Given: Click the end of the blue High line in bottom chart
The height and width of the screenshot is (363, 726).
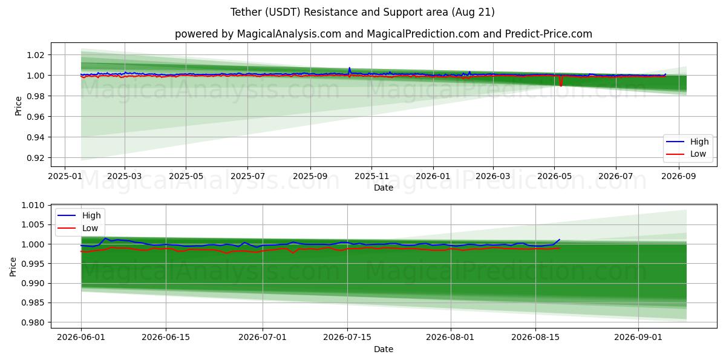Looking at the screenshot, I should point(559,240).
